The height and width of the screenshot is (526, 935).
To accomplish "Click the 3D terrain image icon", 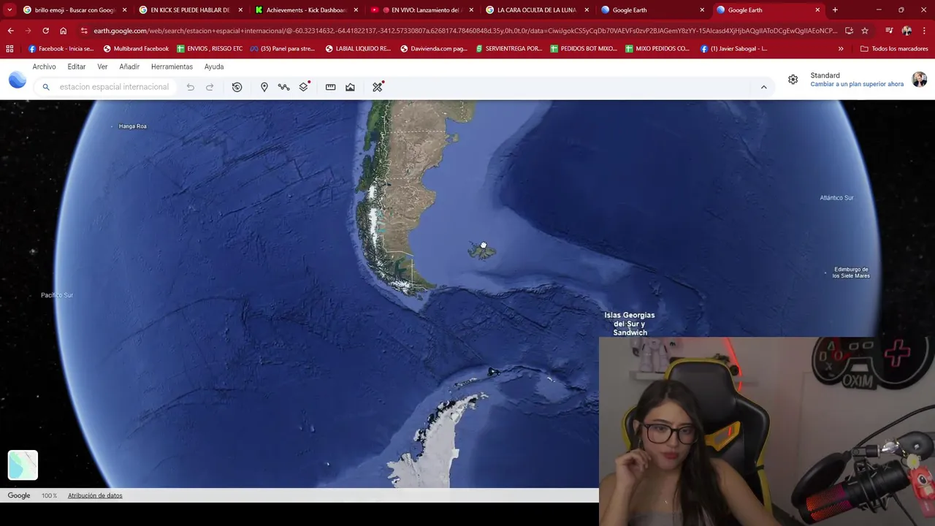I will pos(350,87).
